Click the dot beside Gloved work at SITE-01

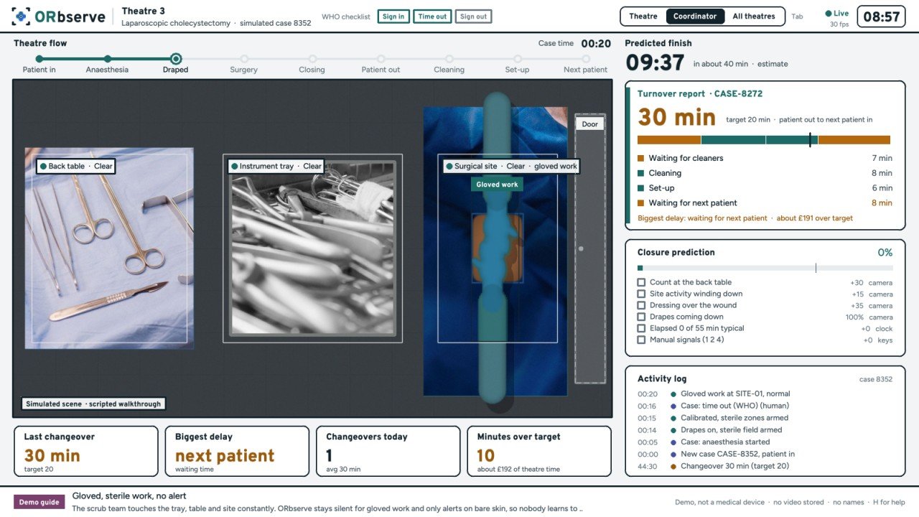673,393
